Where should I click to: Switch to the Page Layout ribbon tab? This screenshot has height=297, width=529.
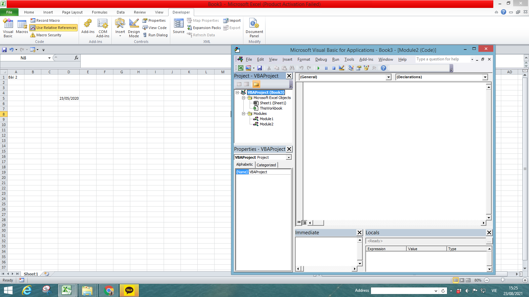(72, 12)
